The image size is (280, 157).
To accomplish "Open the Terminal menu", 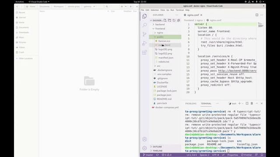I will [179, 10].
